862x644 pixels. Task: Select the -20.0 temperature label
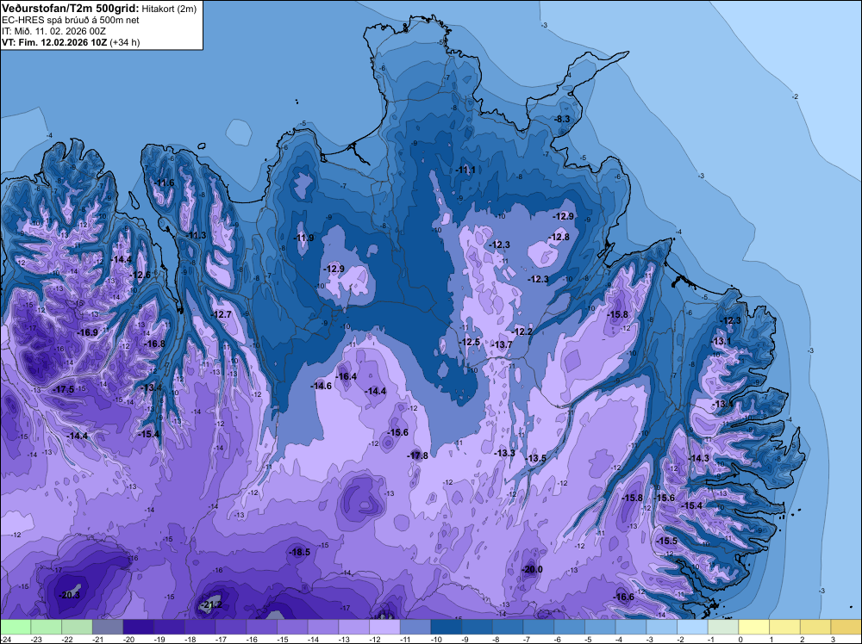533,569
